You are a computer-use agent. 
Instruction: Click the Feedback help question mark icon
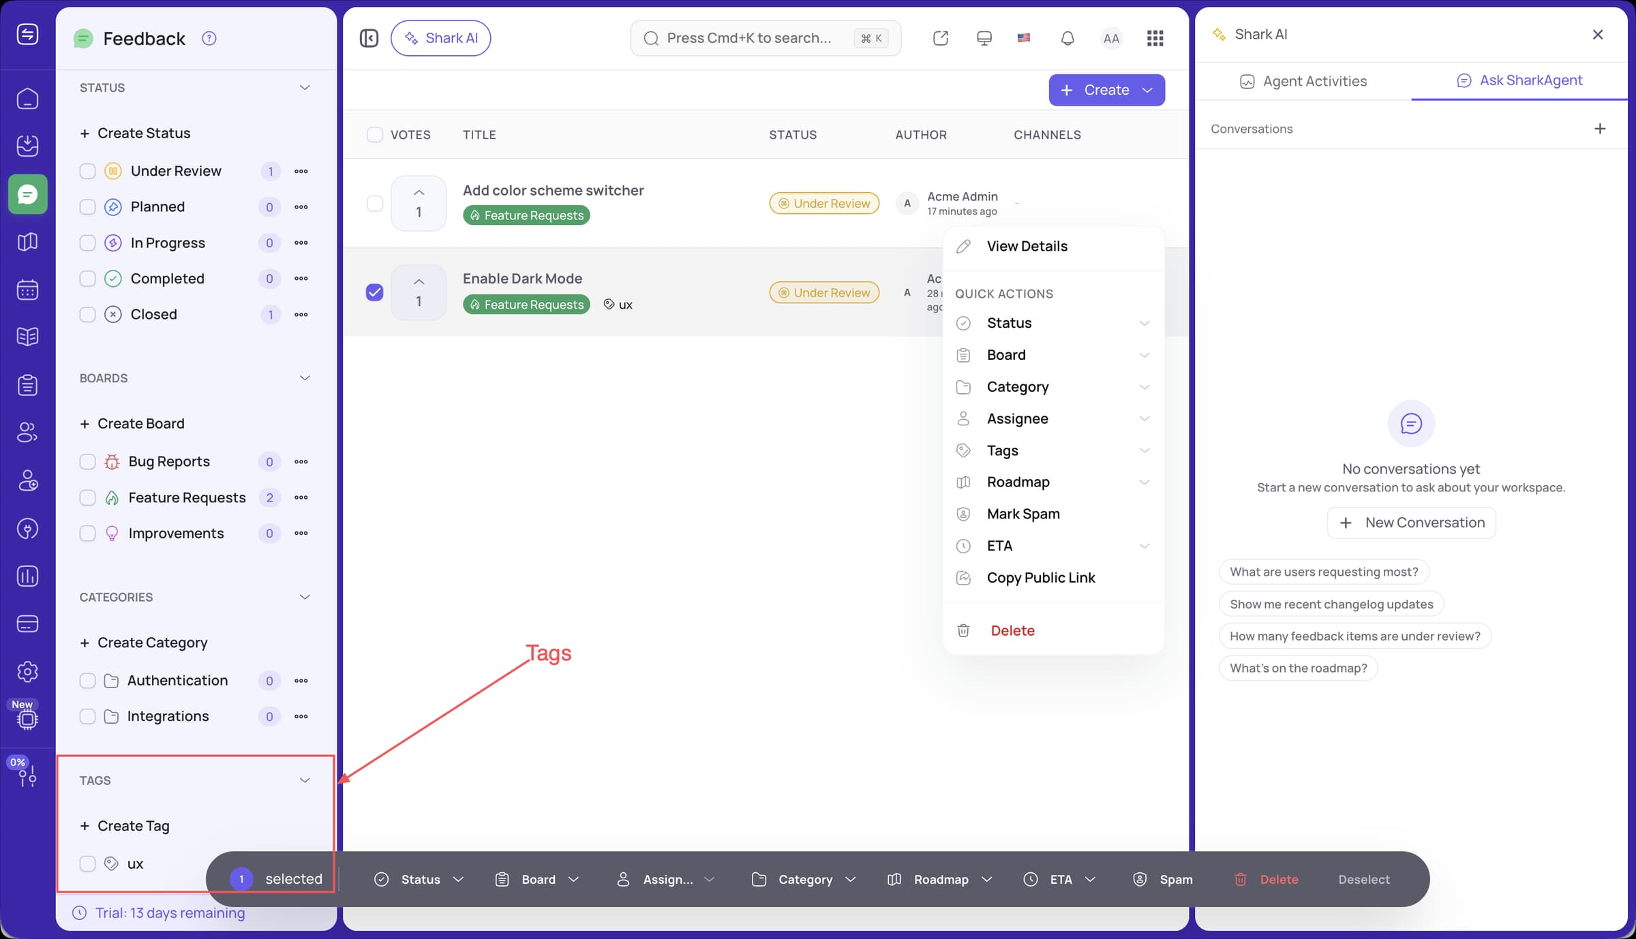[209, 39]
